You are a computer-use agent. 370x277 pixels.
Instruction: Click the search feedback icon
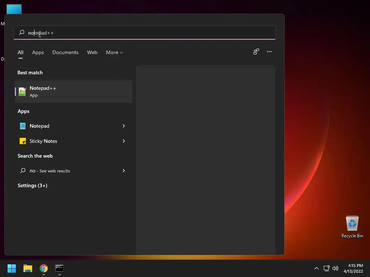[256, 52]
